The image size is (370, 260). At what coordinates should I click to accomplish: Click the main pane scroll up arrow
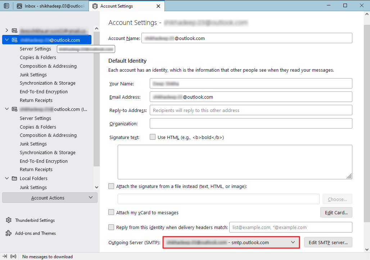click(367, 14)
